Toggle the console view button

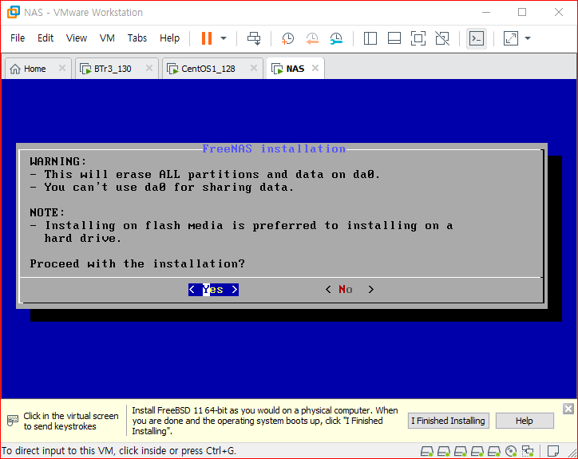tap(477, 38)
